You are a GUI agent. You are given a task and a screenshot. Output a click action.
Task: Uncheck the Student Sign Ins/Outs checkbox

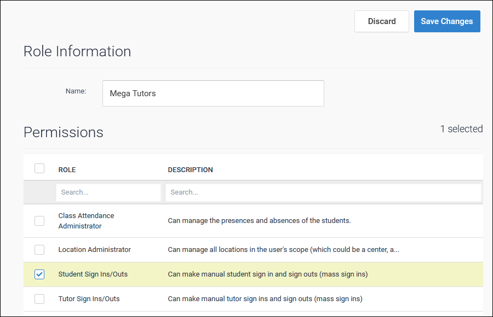39,274
